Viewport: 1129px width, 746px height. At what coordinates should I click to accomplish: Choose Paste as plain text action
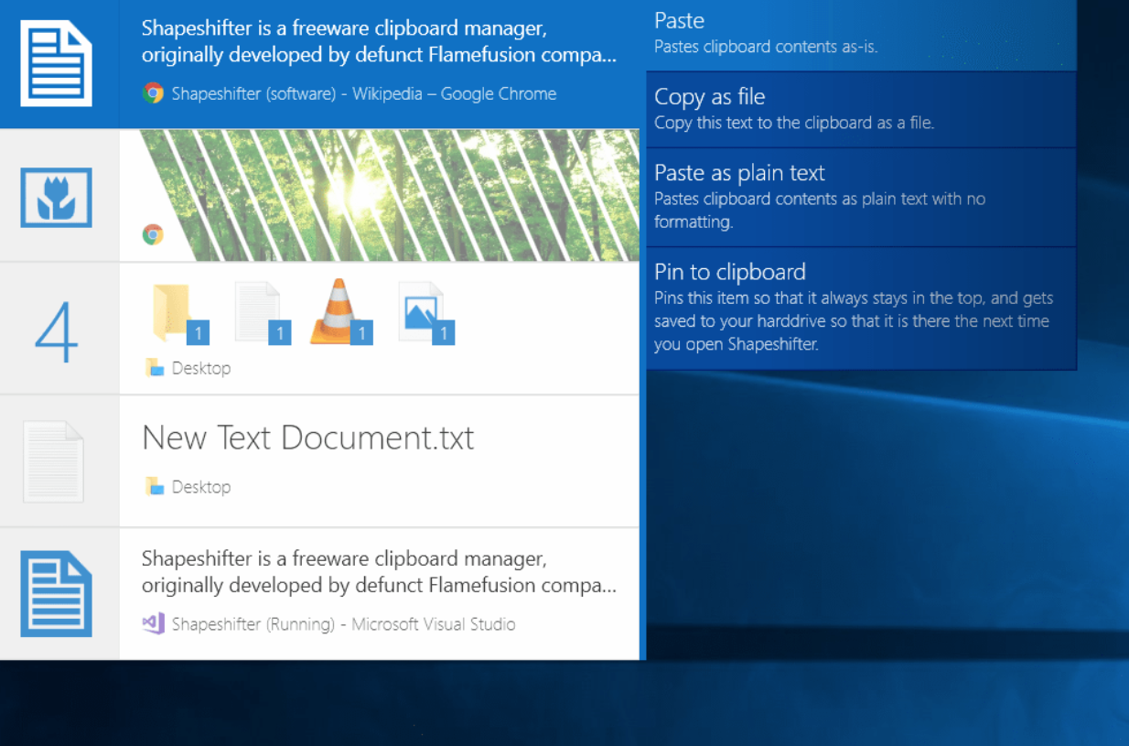click(x=861, y=198)
